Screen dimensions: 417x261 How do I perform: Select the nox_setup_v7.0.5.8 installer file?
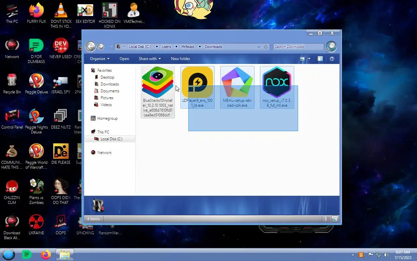277,87
